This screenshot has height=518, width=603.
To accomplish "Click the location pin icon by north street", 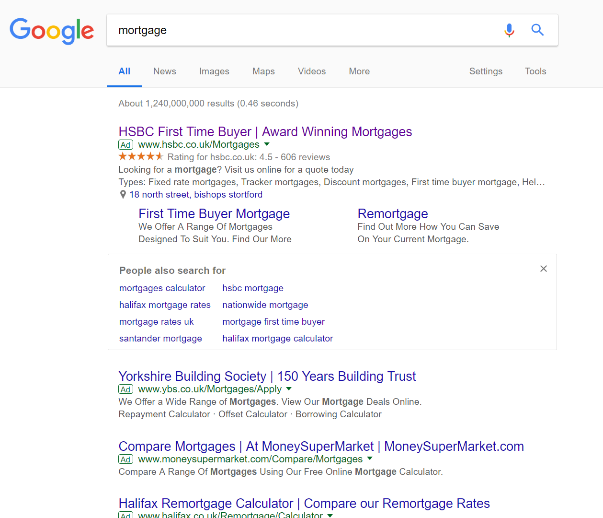I will 123,195.
